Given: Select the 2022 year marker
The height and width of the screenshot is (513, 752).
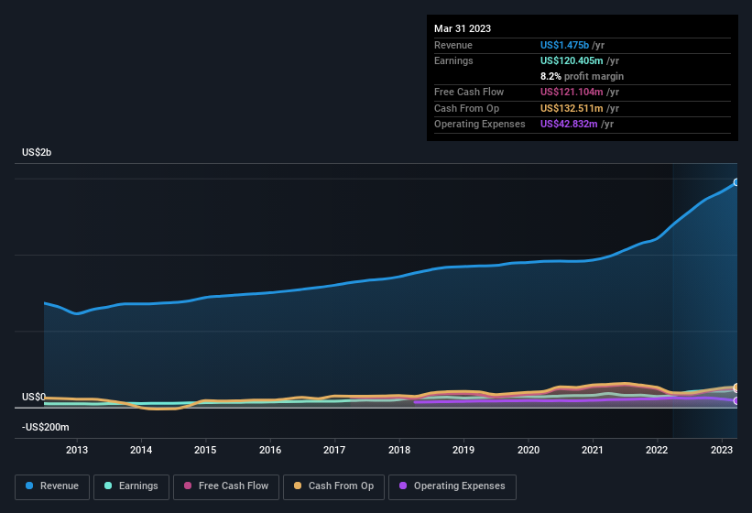Looking at the screenshot, I should coord(657,450).
